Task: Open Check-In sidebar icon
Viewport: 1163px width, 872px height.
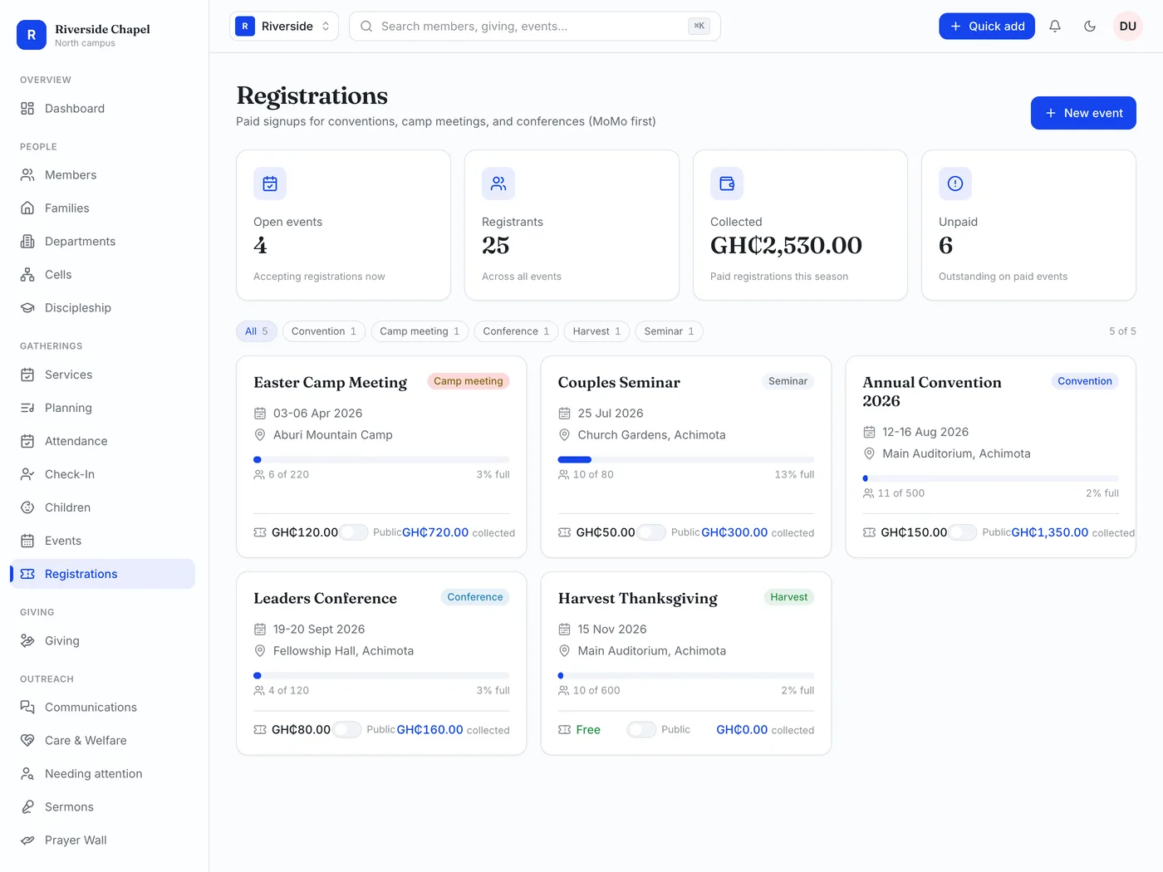Action: [27, 474]
